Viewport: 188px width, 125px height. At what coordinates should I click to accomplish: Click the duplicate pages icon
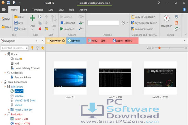tap(40, 23)
